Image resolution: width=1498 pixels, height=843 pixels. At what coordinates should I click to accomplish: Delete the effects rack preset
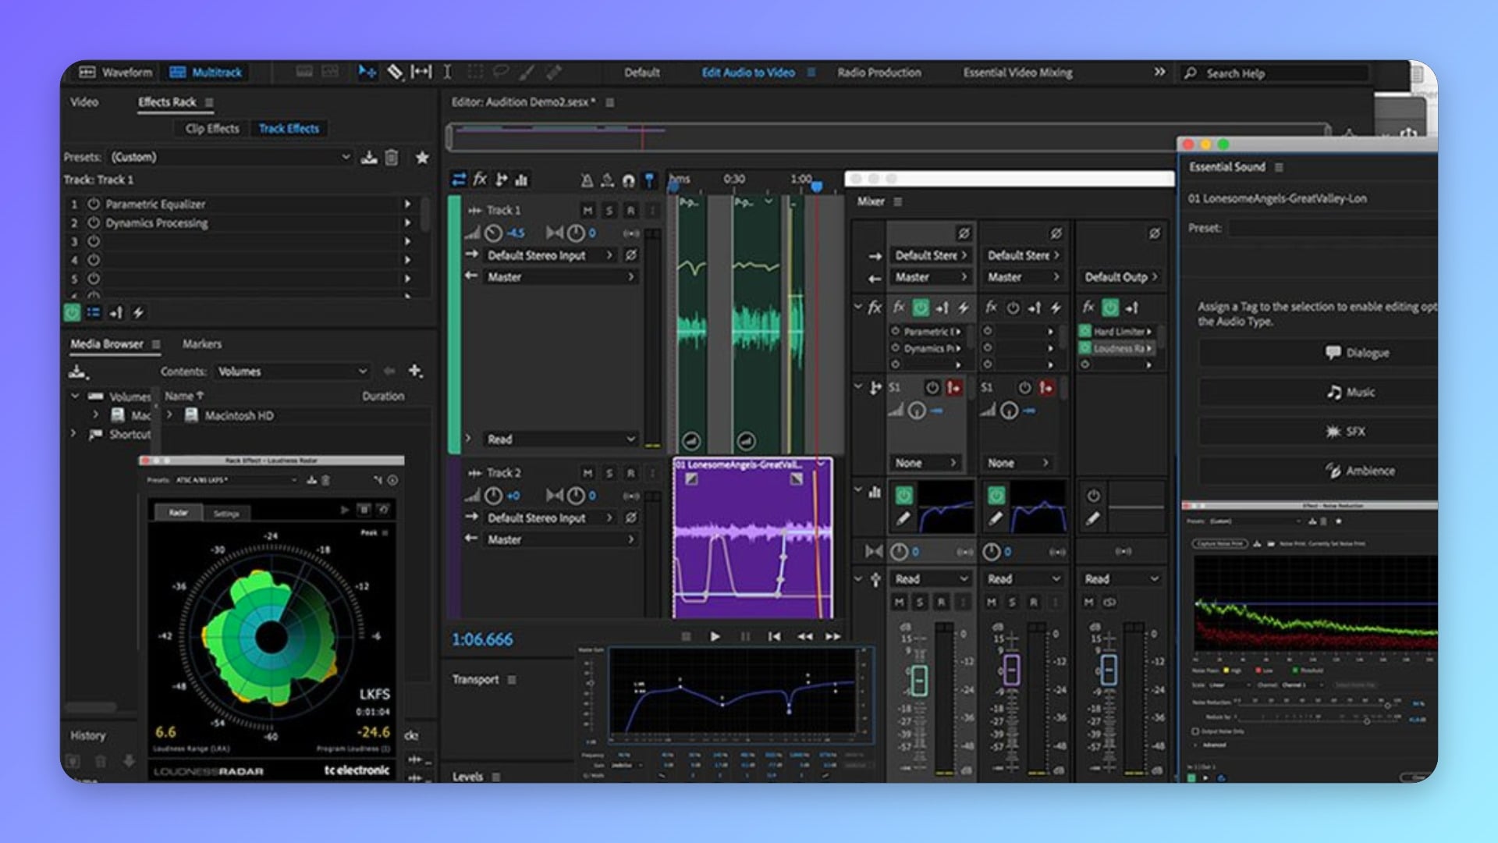(x=392, y=158)
